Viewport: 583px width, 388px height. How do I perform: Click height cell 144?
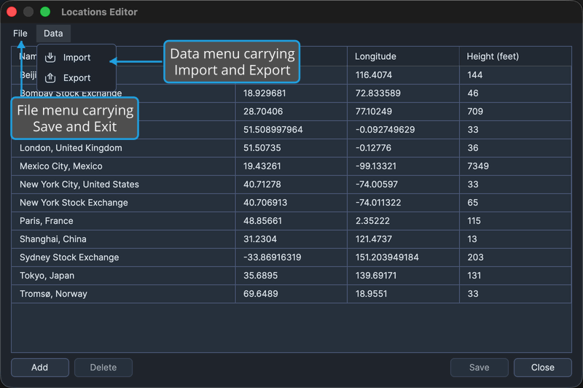(515, 75)
